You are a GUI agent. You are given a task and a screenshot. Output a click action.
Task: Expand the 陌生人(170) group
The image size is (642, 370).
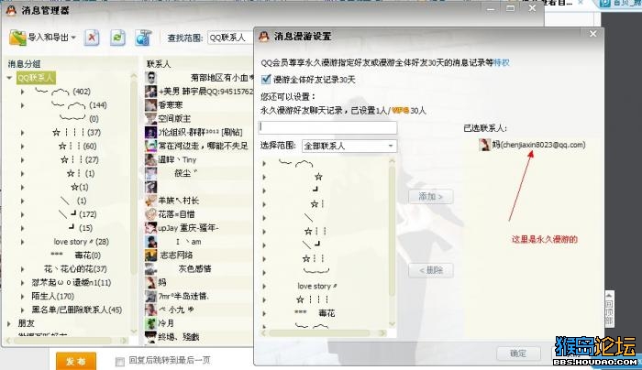[23, 297]
